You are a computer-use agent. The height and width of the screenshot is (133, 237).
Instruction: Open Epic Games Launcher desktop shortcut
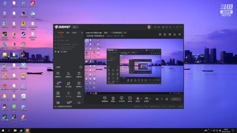pyautogui.click(x=14, y=119)
